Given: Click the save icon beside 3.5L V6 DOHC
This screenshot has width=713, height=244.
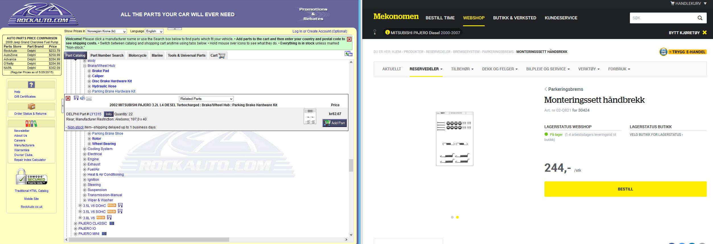Looking at the screenshot, I should click(x=120, y=205).
